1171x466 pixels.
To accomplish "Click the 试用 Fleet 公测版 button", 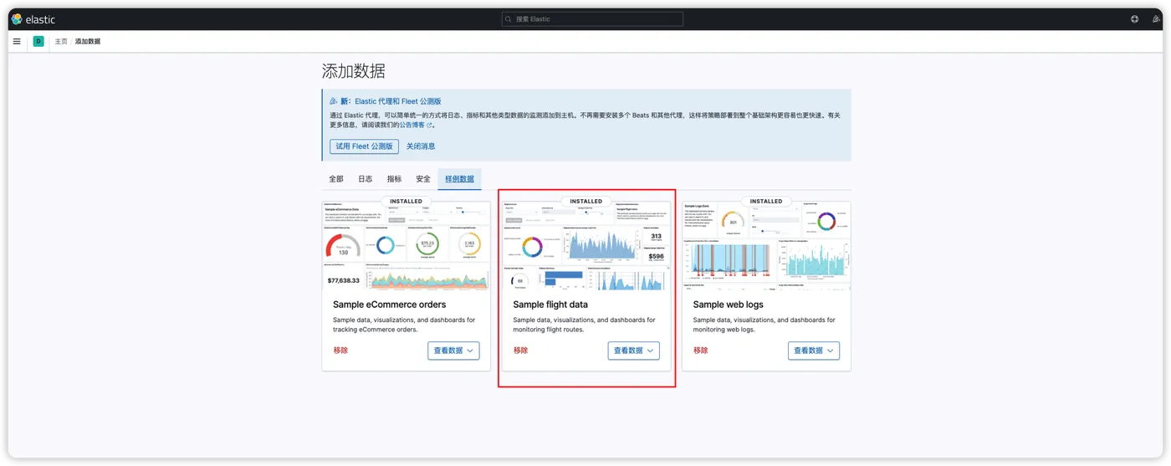I will tap(364, 146).
